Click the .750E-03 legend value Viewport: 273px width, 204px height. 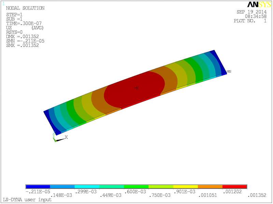coord(160,195)
